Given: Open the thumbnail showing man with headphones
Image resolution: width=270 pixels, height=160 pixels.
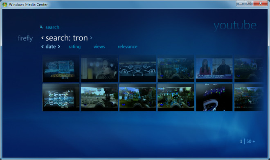Looking at the screenshot, I should point(99,68).
